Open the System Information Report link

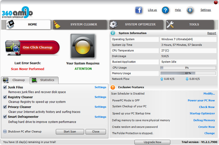211,33
